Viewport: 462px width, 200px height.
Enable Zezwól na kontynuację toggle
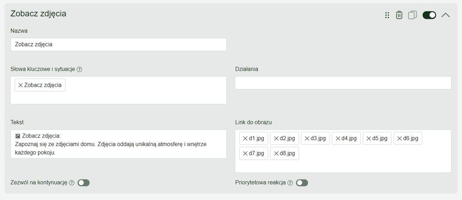click(83, 182)
